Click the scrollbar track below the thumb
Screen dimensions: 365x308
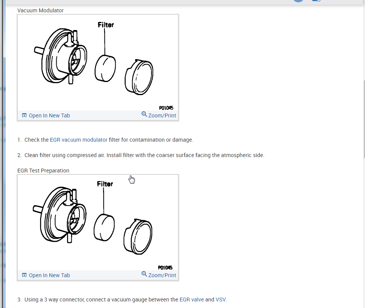[364, 233]
